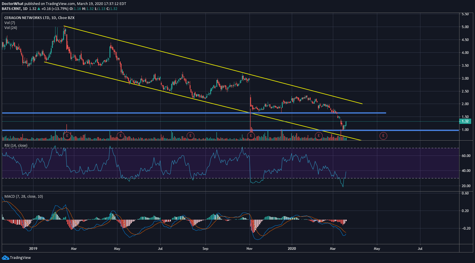Click the 60.00 RSI axis label
Viewport: 475px width, 263px height.
tap(466, 156)
